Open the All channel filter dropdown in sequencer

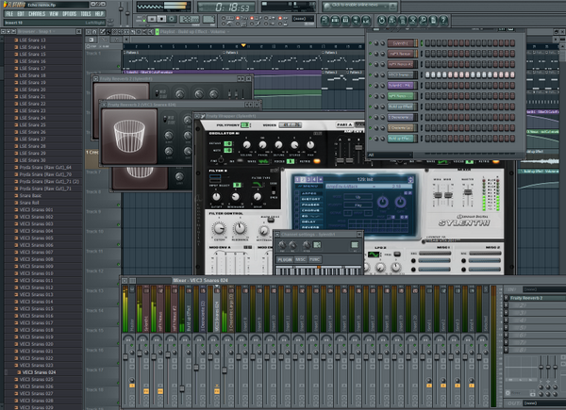click(390, 155)
